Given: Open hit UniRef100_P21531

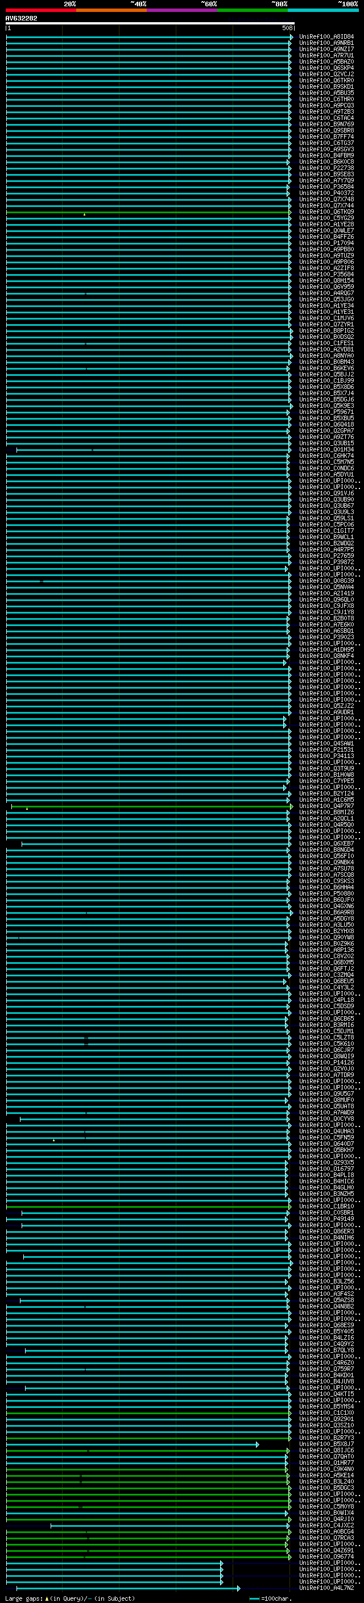Looking at the screenshot, I should point(326,750).
